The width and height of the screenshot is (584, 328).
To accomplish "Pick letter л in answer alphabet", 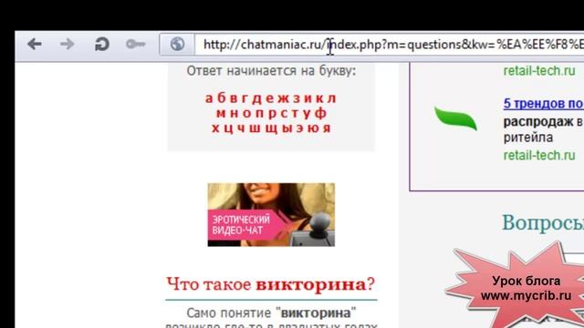I will pos(332,98).
